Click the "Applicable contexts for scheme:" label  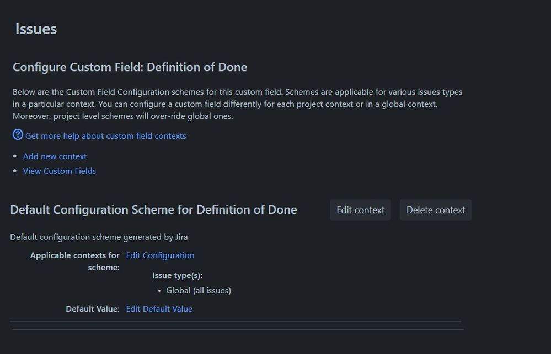click(x=75, y=261)
